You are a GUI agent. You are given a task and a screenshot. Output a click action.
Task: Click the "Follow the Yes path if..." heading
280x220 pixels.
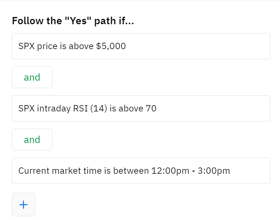(73, 21)
